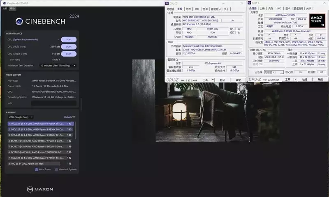Click 工具 button in mainboard CPU-Z window
Image resolution: width=329 pixels, height=197 pixels.
pyautogui.click(x=205, y=80)
